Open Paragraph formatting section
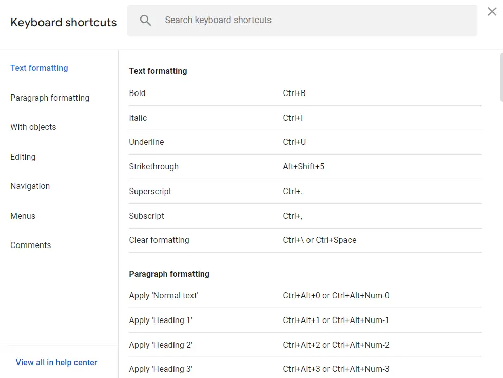The width and height of the screenshot is (503, 378). click(x=50, y=98)
